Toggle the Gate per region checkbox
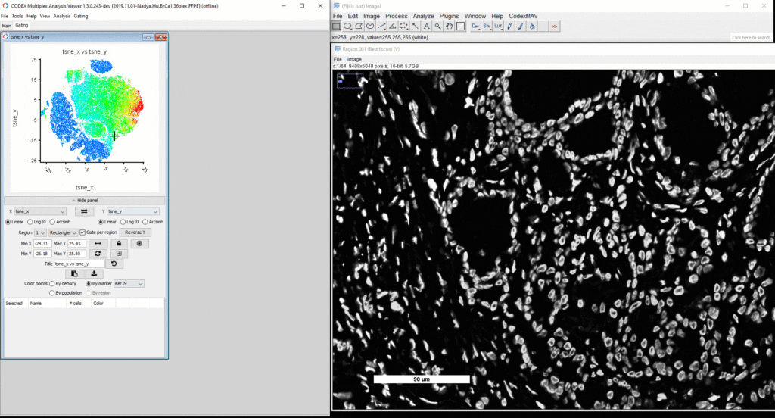Image resolution: width=775 pixels, height=418 pixels. click(x=82, y=232)
